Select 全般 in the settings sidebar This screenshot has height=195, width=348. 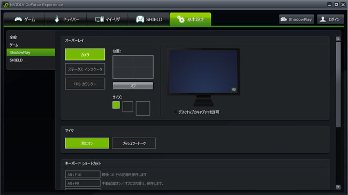click(x=13, y=37)
